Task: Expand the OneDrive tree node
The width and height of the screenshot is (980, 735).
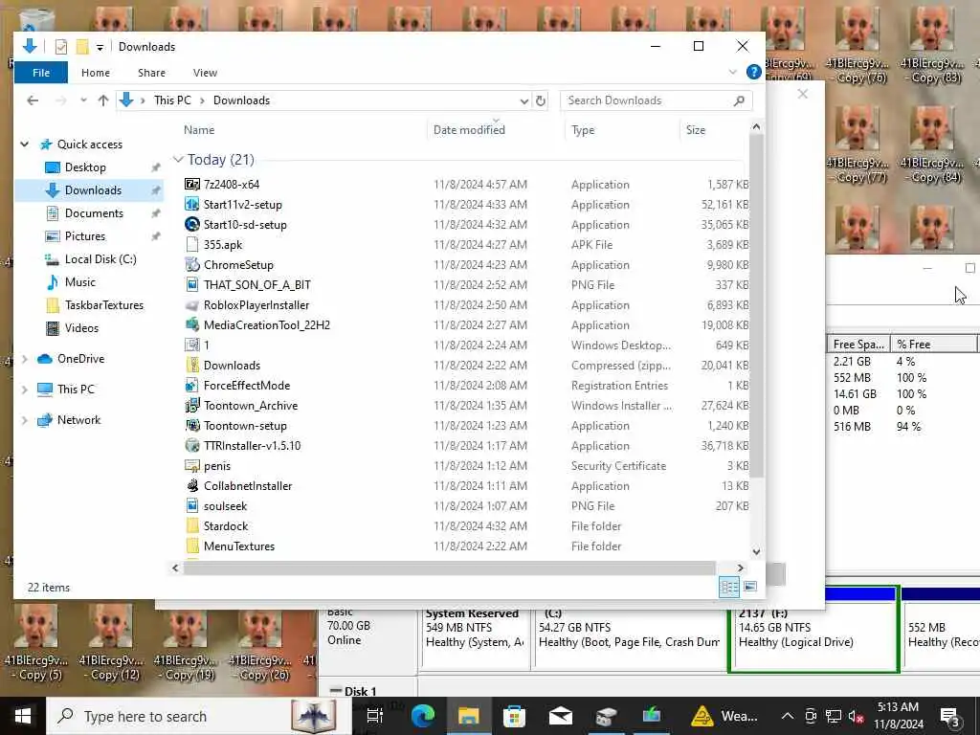Action: [x=24, y=359]
